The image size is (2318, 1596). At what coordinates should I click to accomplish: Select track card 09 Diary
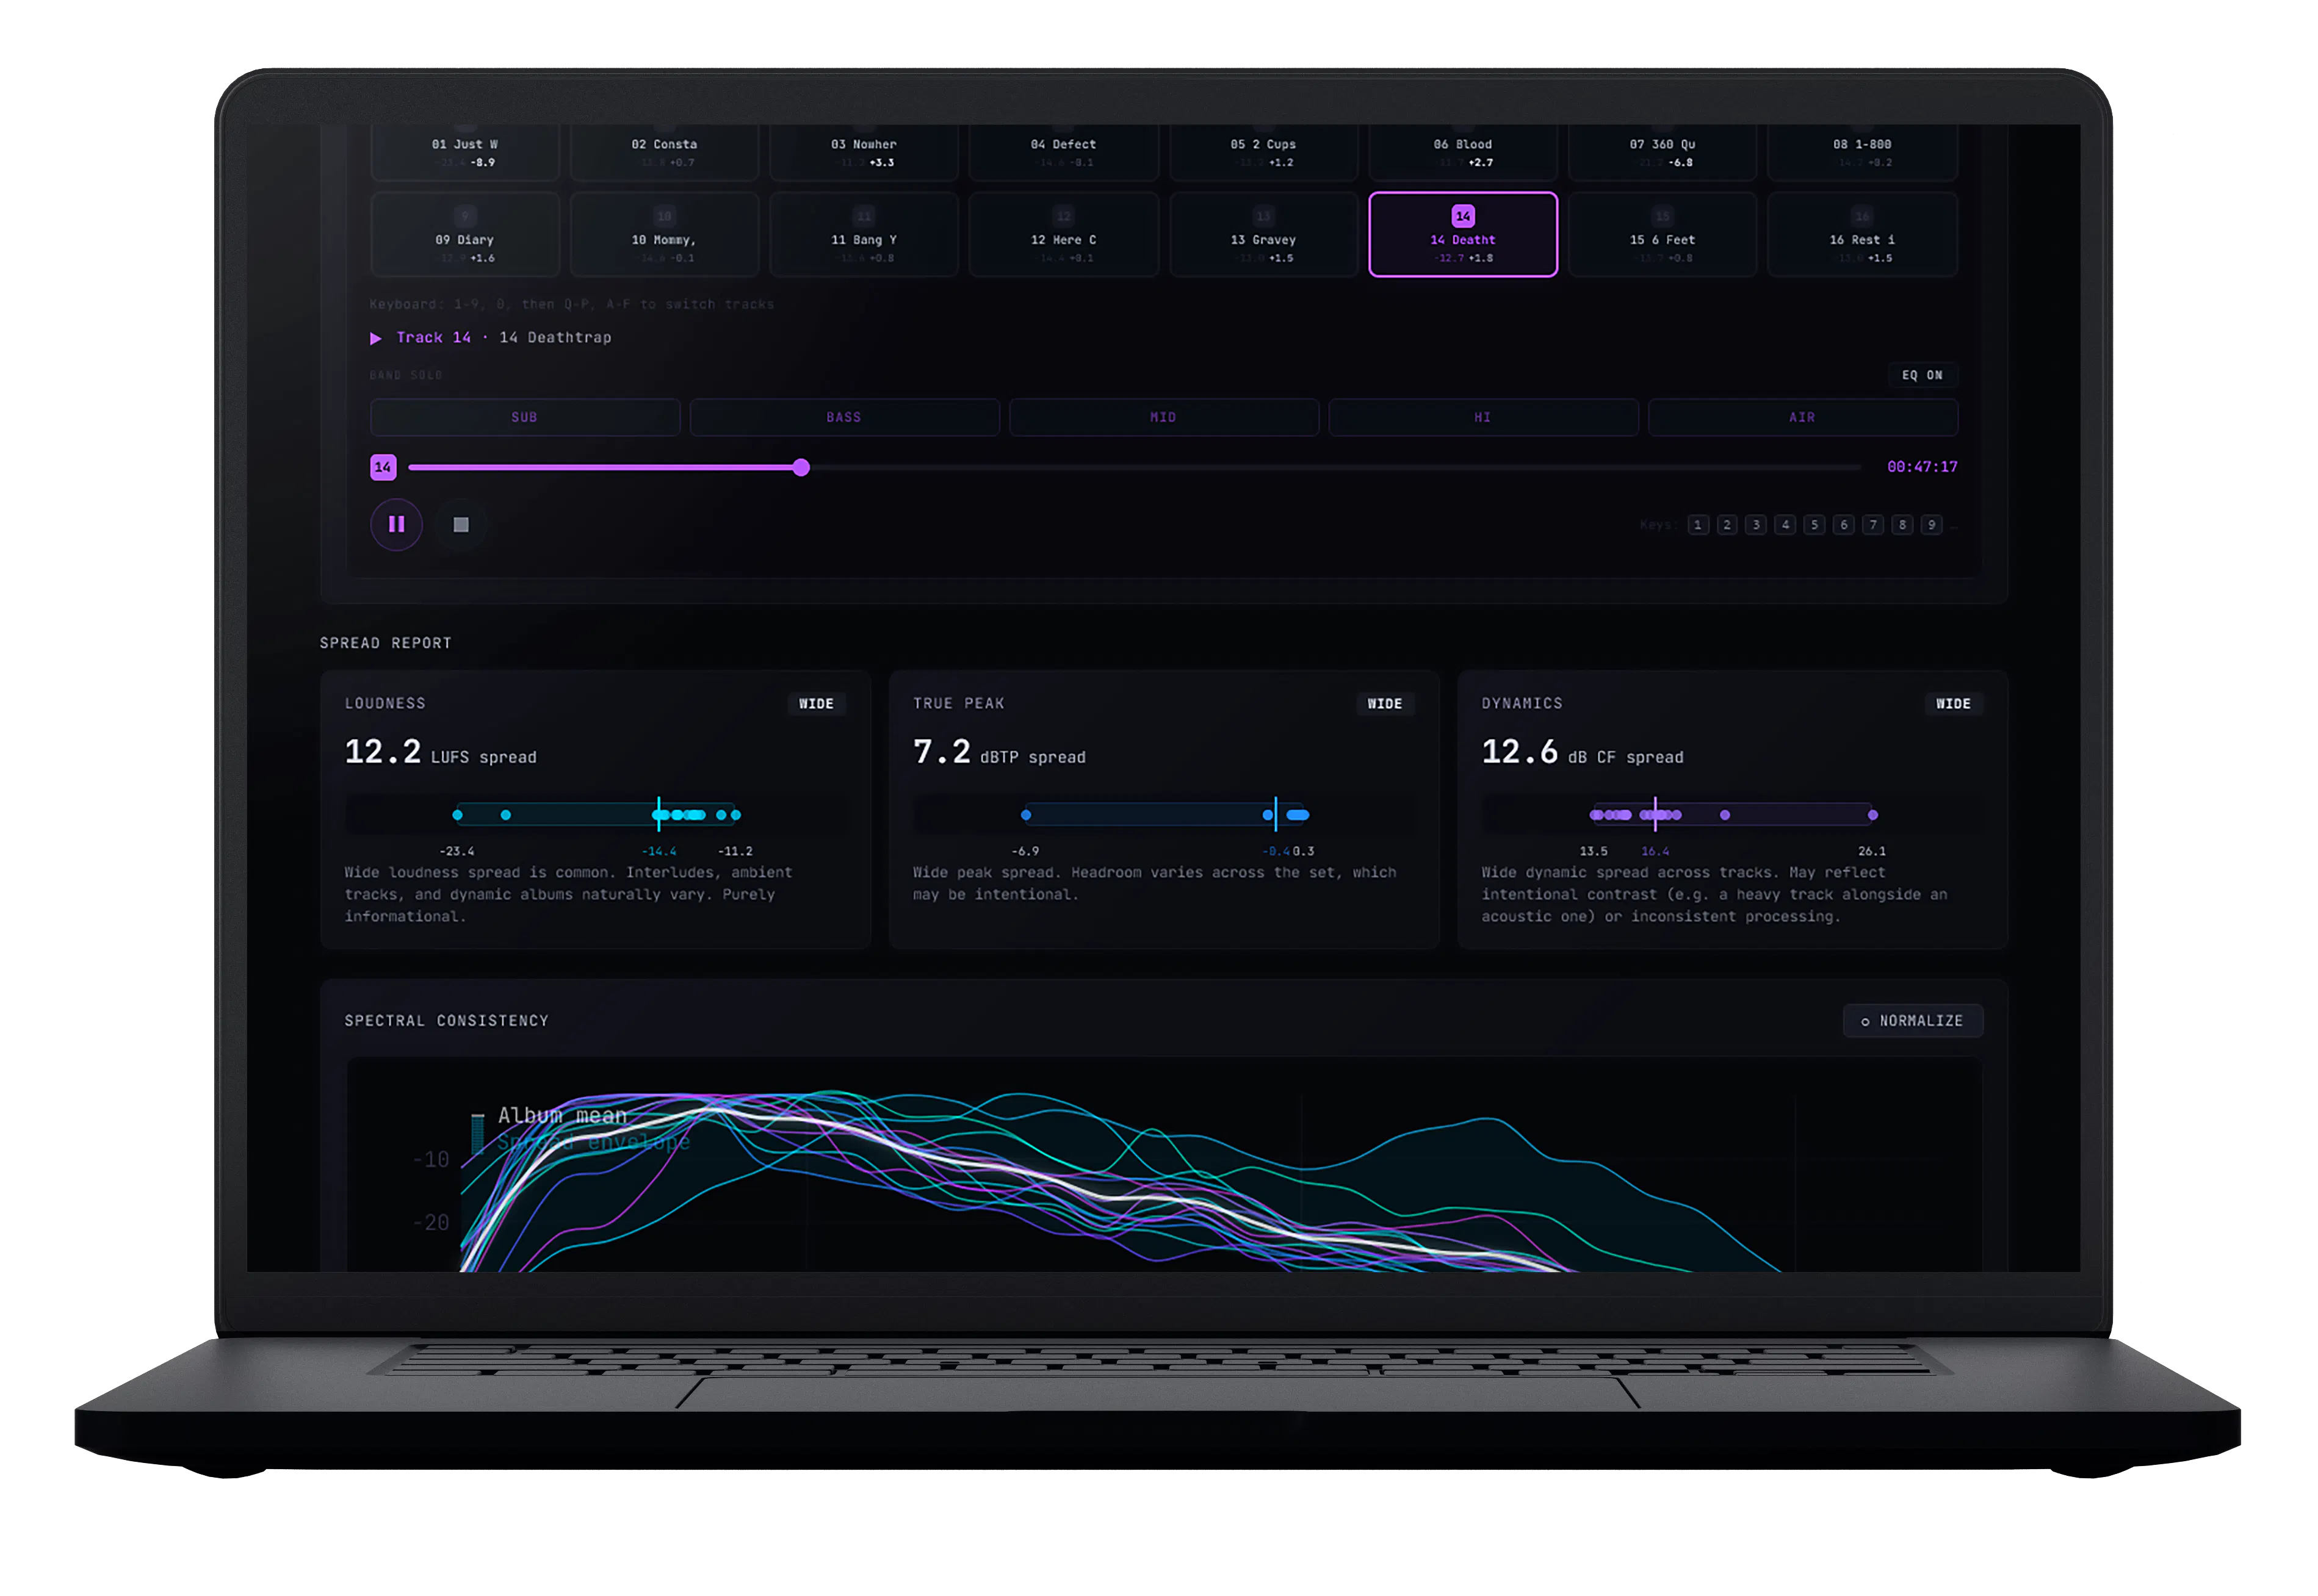(x=465, y=235)
